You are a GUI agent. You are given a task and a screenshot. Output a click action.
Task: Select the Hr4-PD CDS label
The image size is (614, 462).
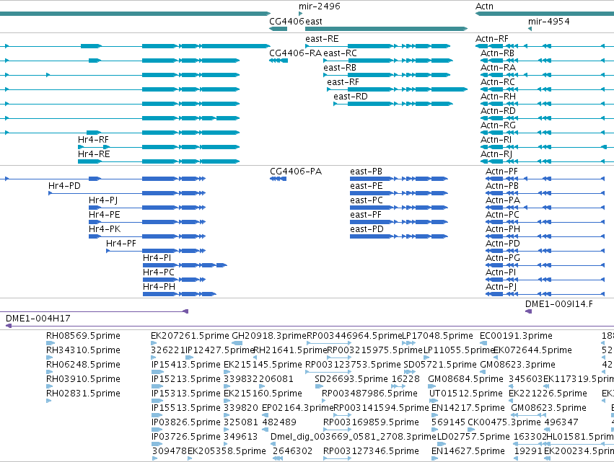click(64, 186)
